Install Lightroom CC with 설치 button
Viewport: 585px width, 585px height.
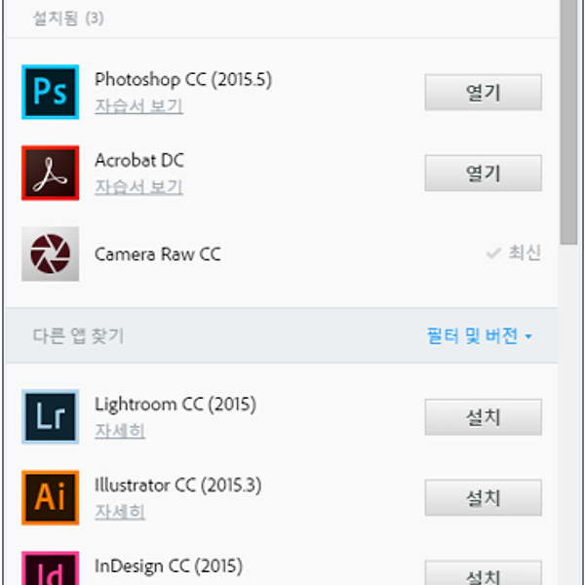[484, 416]
